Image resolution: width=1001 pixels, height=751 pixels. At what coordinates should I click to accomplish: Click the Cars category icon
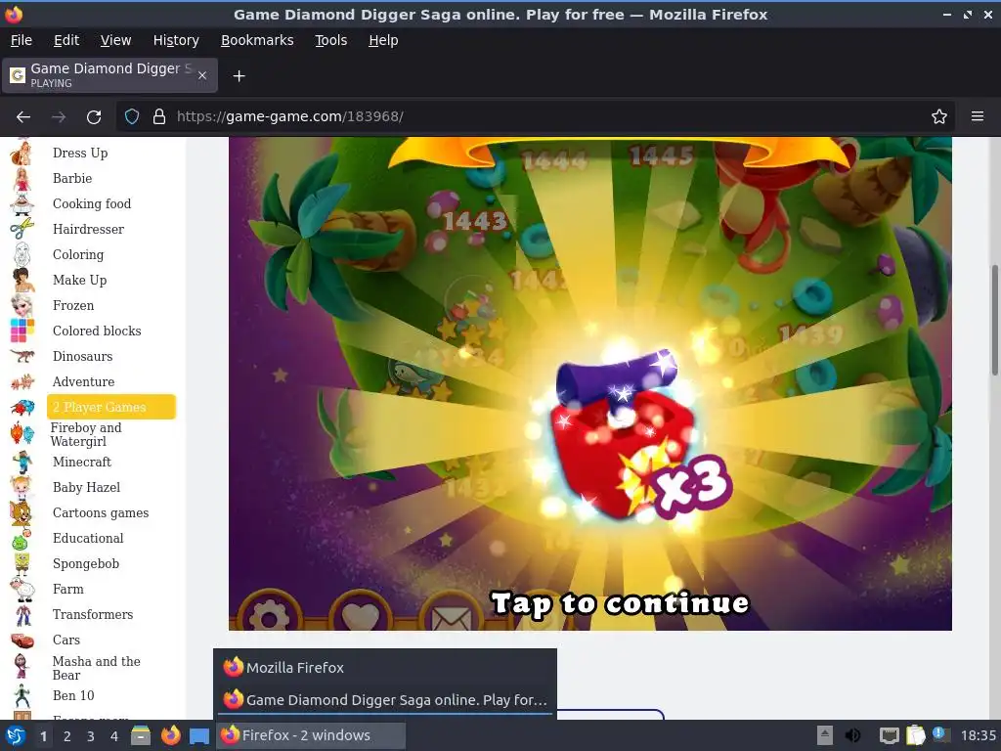[x=22, y=640]
